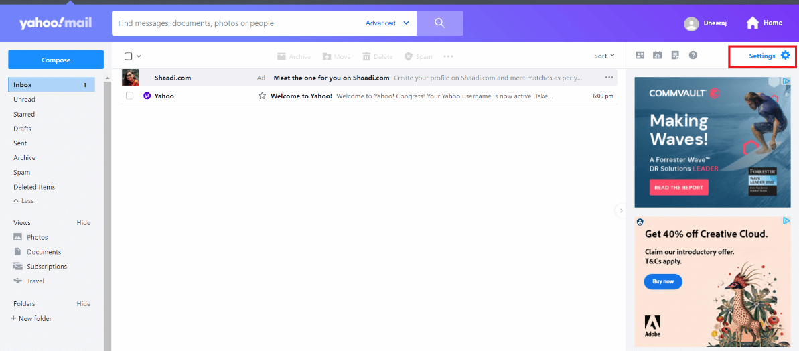Hide the Views section

tap(84, 222)
